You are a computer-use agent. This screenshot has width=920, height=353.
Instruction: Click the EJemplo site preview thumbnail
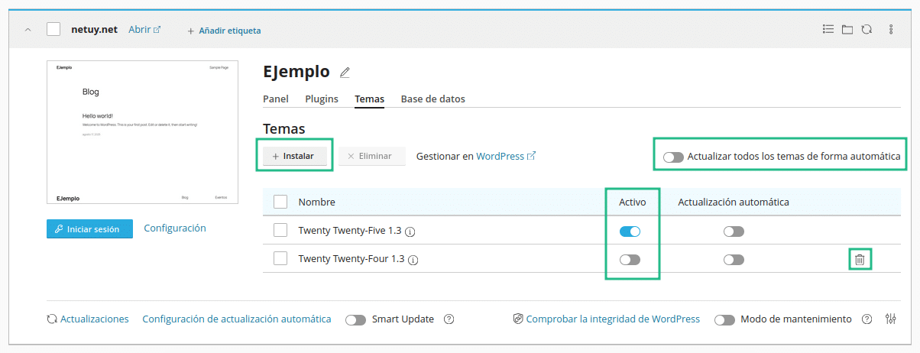pos(143,133)
